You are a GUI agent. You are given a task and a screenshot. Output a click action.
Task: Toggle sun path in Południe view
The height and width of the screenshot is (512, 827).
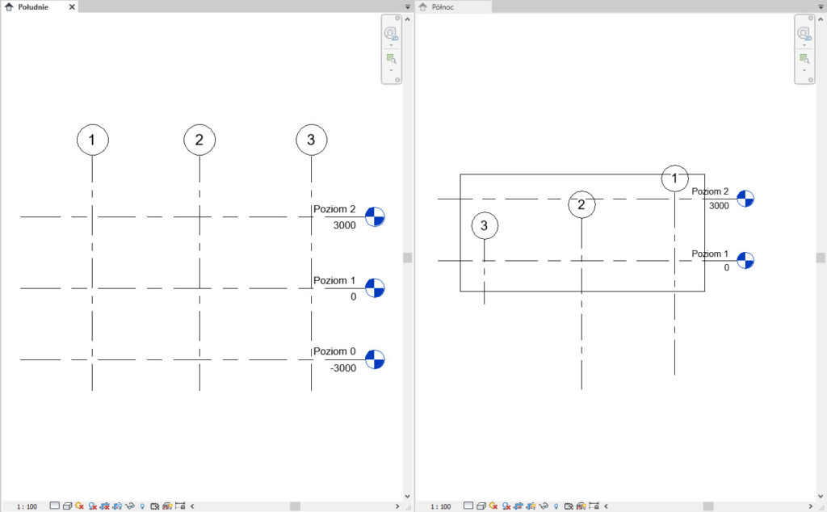[x=79, y=506]
